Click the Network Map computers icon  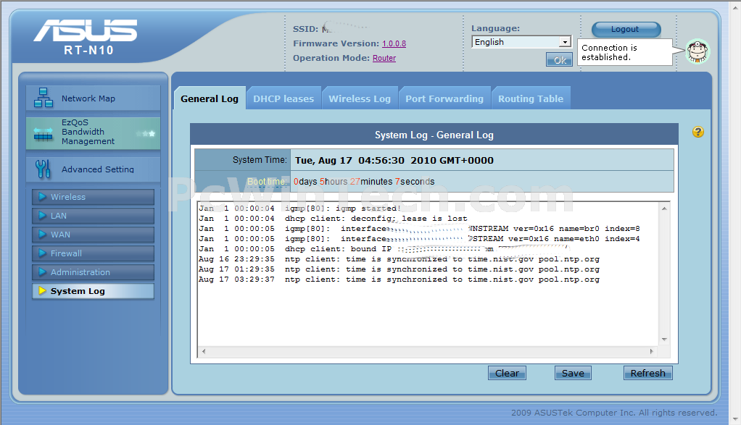click(44, 98)
